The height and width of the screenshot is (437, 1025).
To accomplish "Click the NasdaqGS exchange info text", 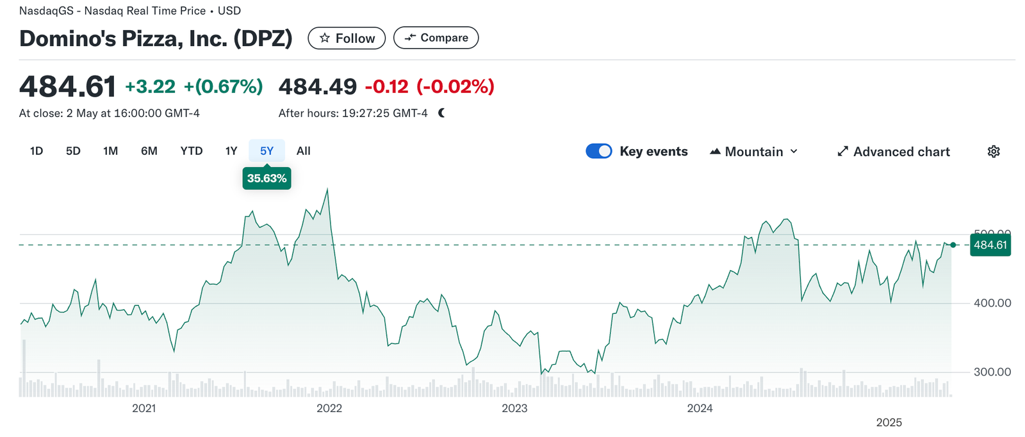I will [x=130, y=11].
